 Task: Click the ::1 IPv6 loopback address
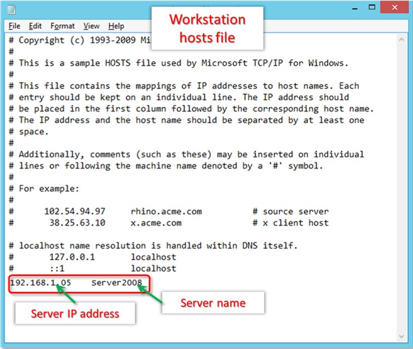pos(57,268)
